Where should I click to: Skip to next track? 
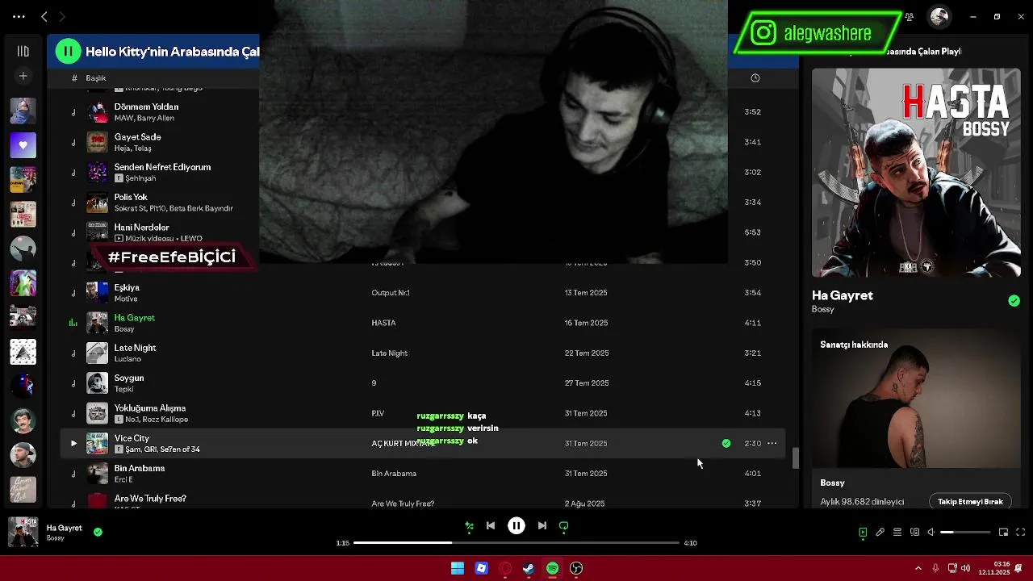coord(542,526)
